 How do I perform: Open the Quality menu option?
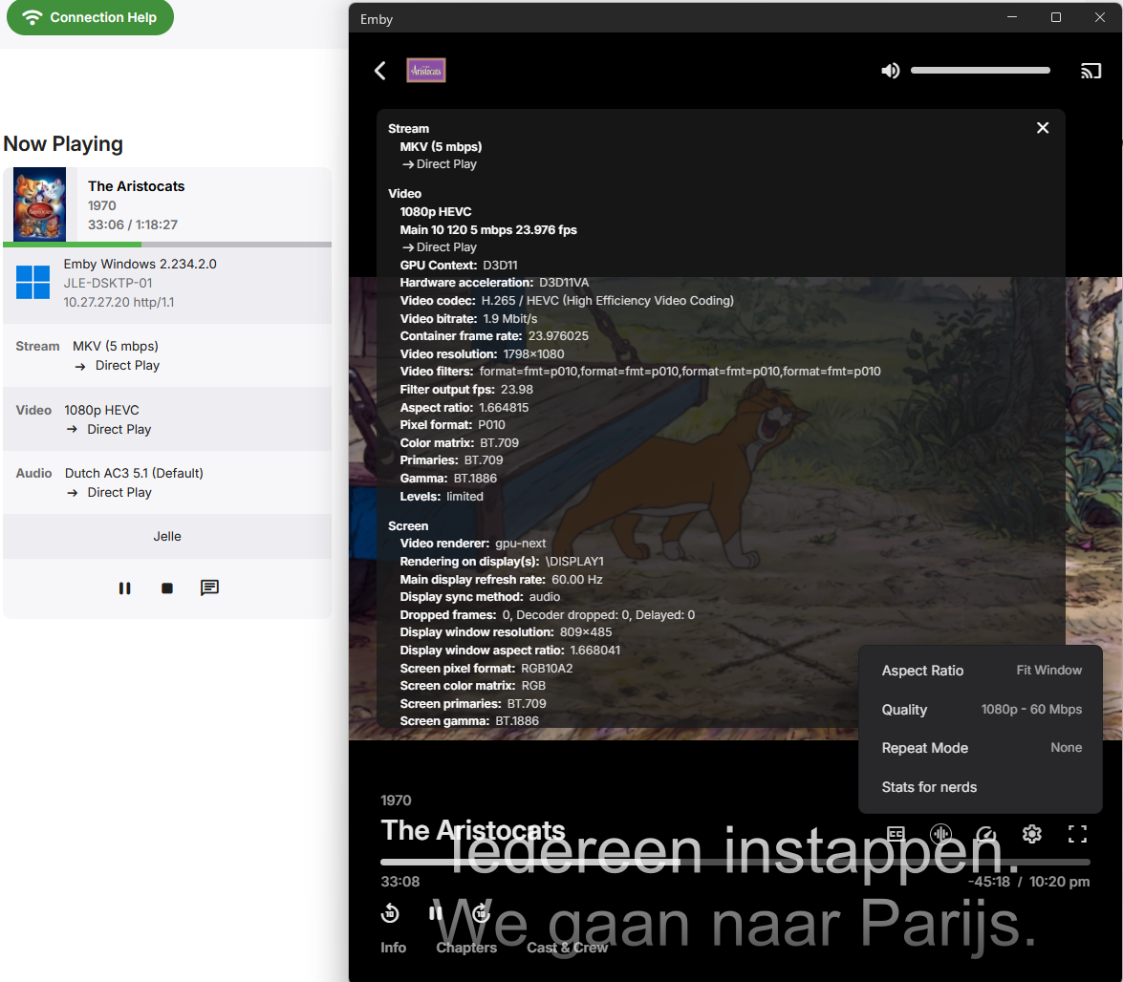pos(982,710)
